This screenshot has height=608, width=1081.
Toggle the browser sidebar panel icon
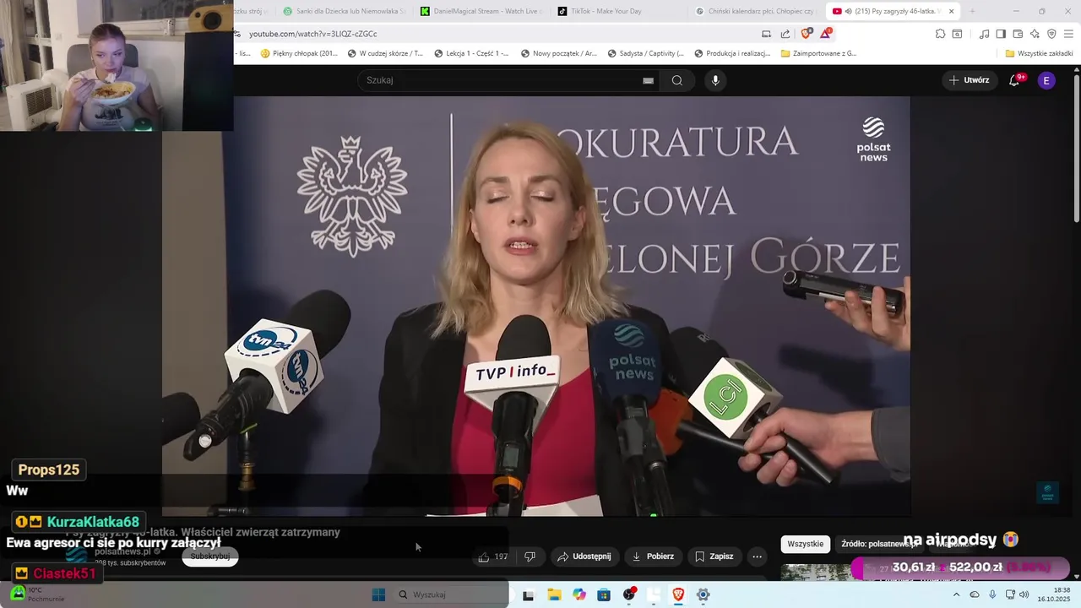[x=1001, y=34]
